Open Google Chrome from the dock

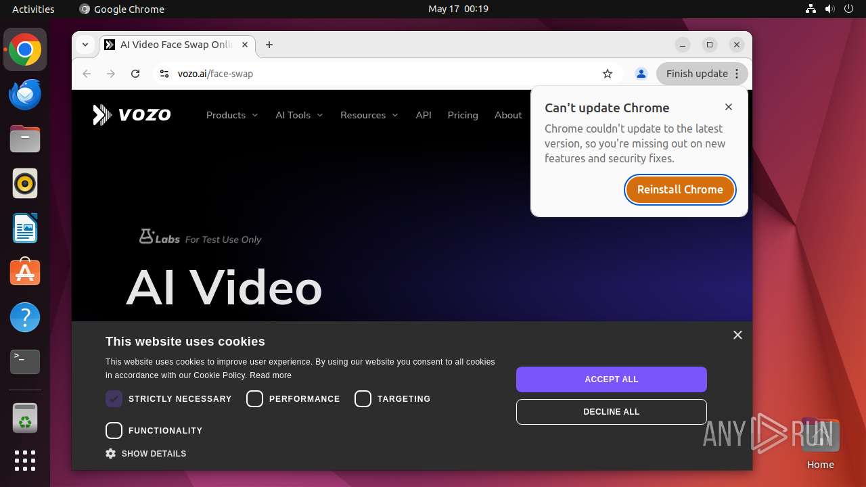[x=25, y=50]
